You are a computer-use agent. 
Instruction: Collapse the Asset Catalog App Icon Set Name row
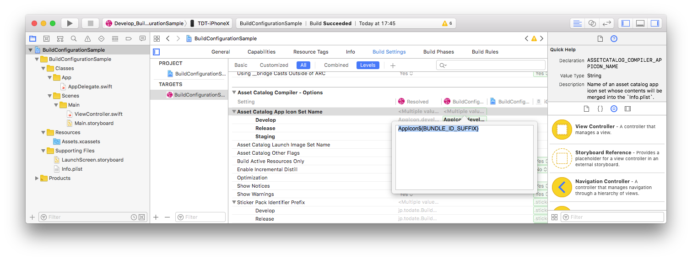(234, 112)
